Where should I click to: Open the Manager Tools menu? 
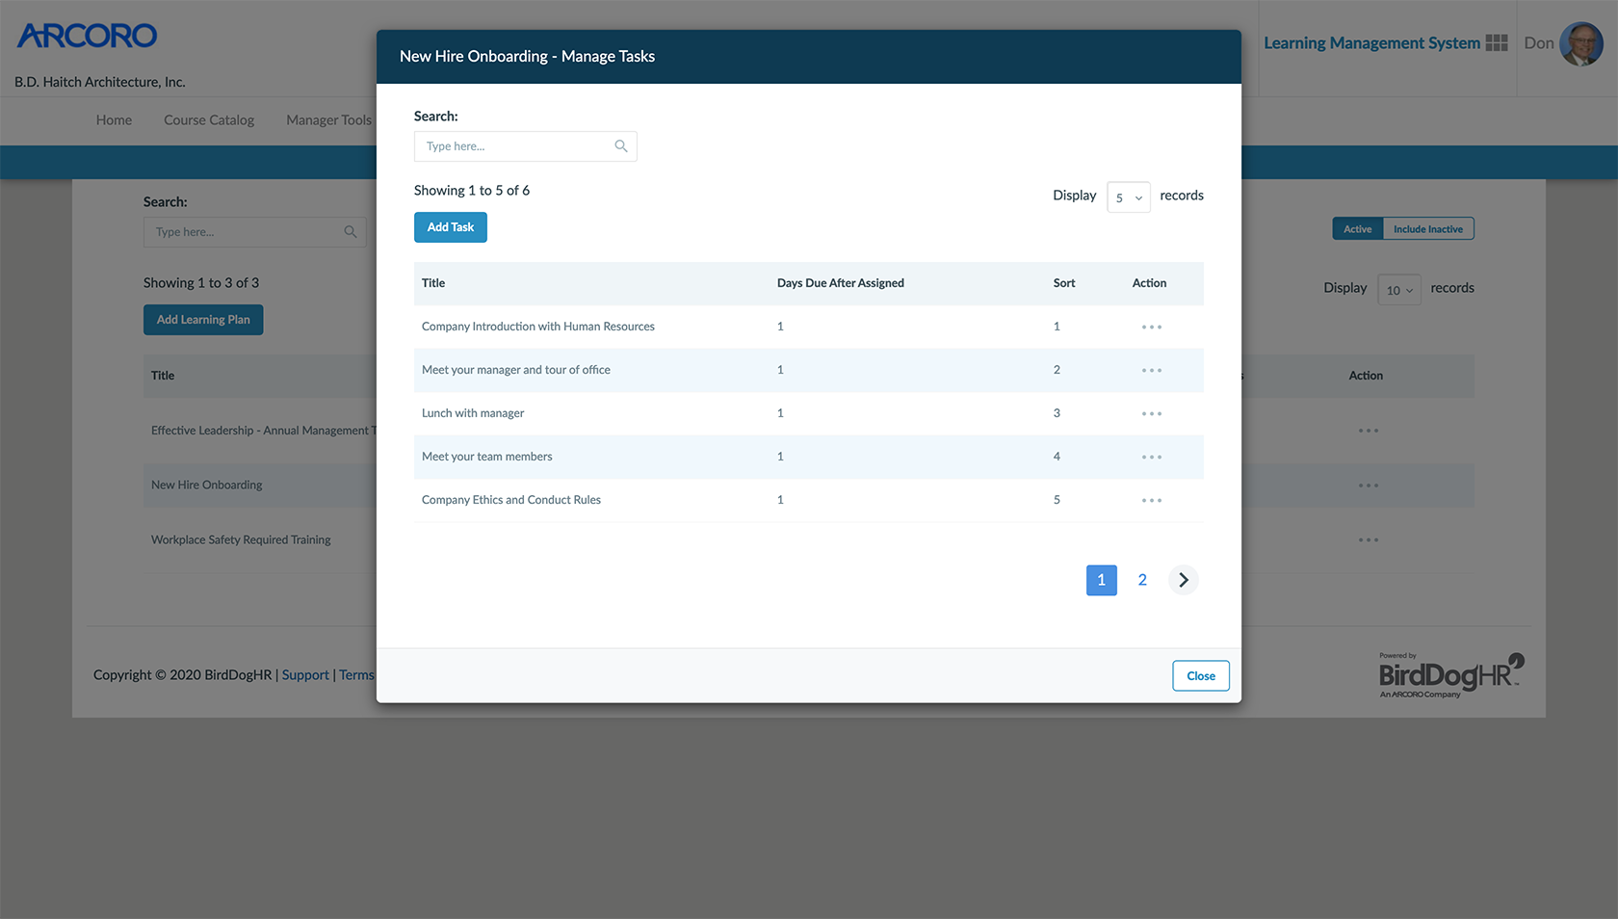click(x=328, y=119)
